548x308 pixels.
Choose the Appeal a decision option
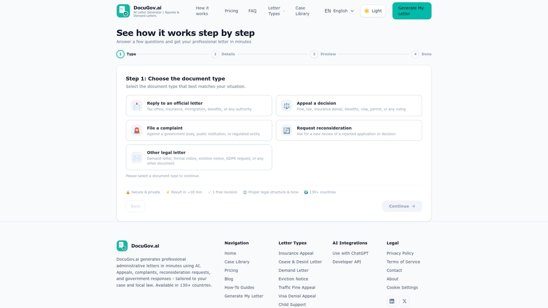pos(349,106)
